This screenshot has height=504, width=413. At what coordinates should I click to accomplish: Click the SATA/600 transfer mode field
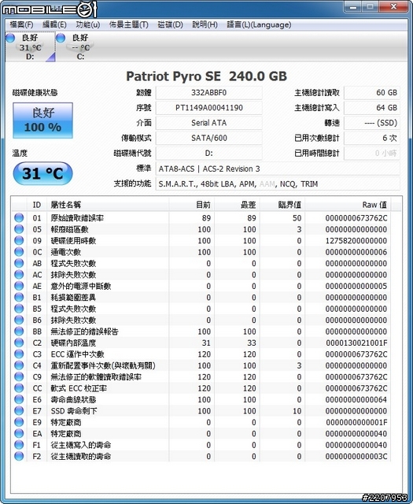point(208,138)
